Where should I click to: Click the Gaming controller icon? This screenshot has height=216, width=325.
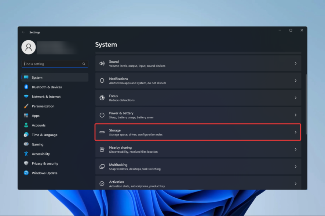tap(26, 144)
